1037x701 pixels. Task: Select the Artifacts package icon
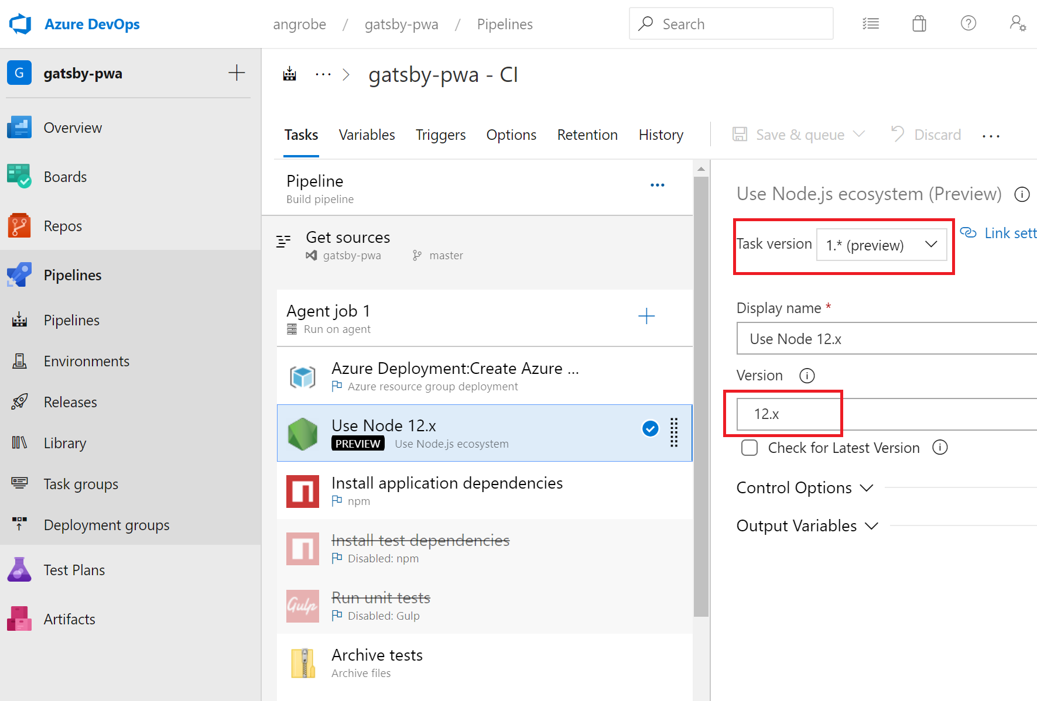pos(19,618)
